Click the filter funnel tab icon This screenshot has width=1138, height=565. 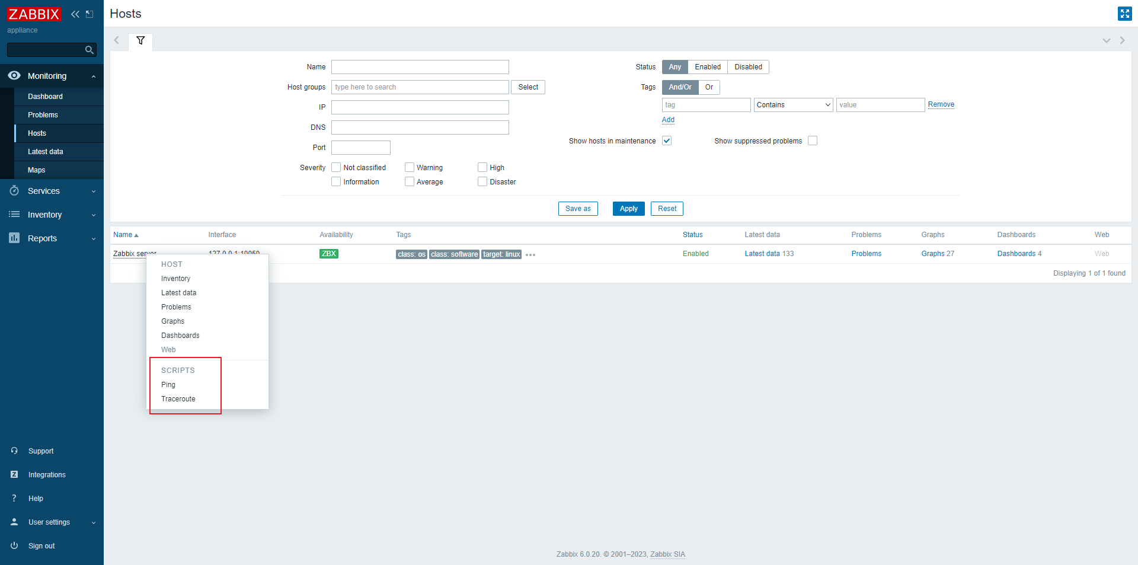[140, 41]
